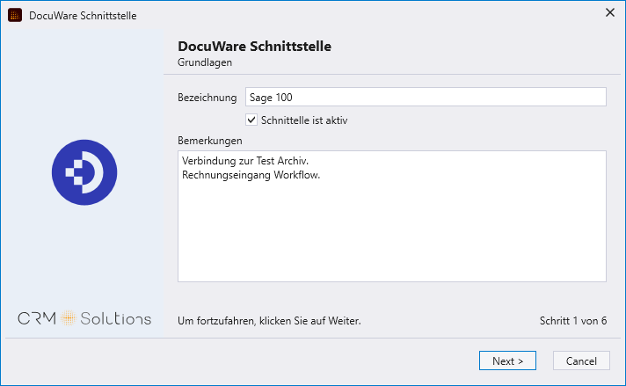Image resolution: width=626 pixels, height=386 pixels.
Task: Cancel the DocuWare wizard
Action: coord(581,361)
